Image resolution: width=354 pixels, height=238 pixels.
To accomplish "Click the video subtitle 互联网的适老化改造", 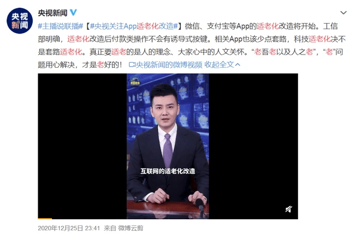I will [168, 171].
